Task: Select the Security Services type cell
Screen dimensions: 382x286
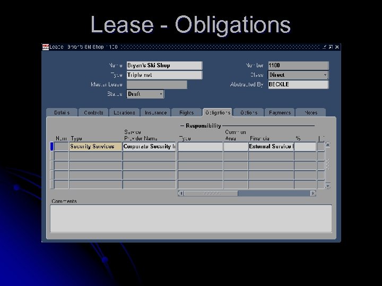Action: pos(95,146)
